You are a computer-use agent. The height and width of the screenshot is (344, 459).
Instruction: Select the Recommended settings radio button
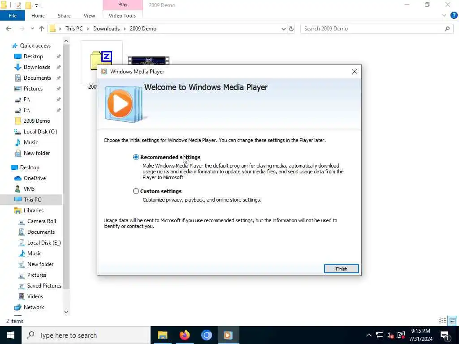tap(136, 157)
